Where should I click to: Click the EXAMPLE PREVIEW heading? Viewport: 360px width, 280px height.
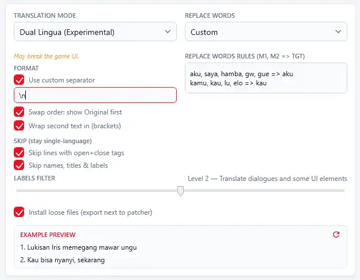(x=48, y=235)
